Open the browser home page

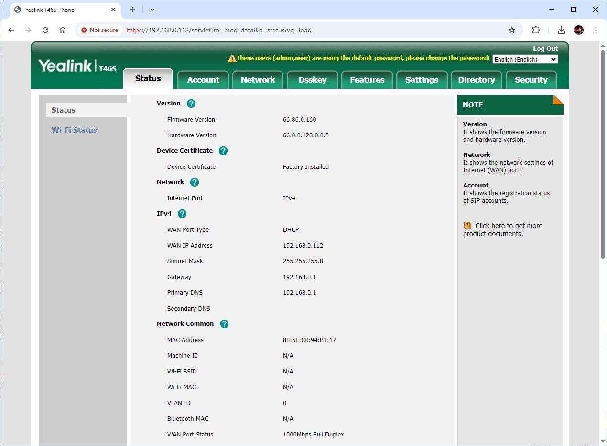click(x=63, y=30)
